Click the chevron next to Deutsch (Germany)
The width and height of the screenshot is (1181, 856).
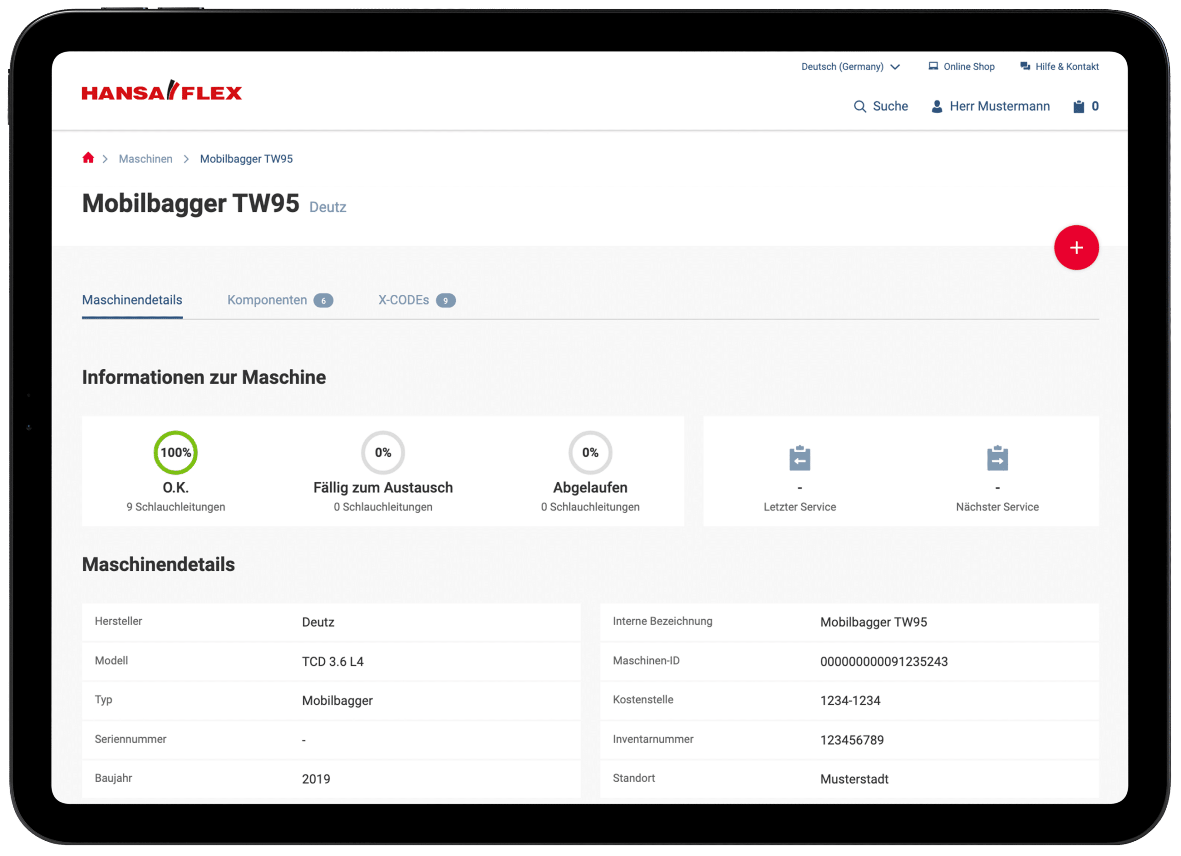coord(895,67)
